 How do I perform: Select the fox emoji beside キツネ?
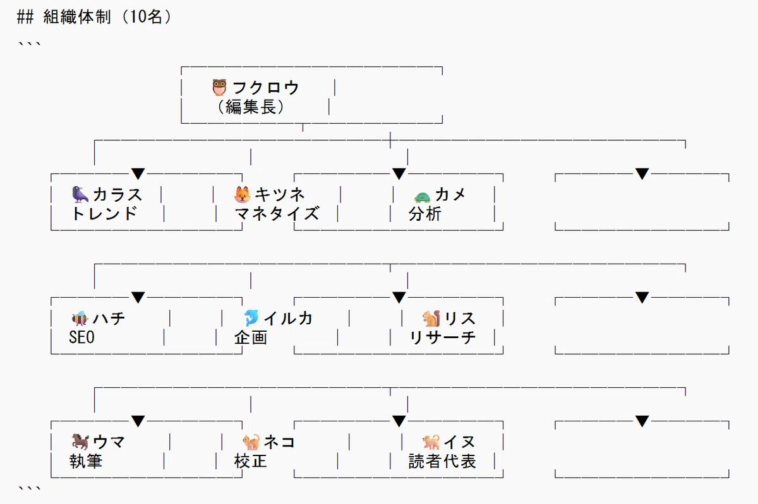click(242, 194)
